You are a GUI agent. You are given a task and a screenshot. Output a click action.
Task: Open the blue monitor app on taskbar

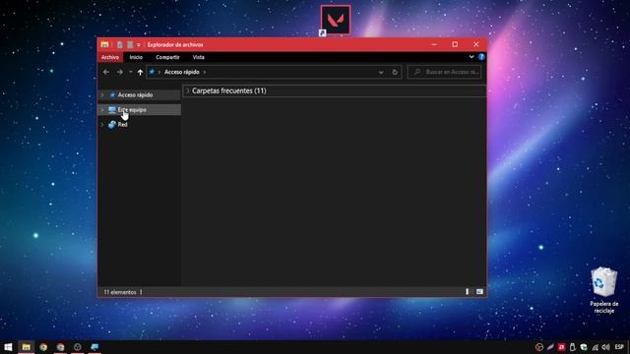94,347
